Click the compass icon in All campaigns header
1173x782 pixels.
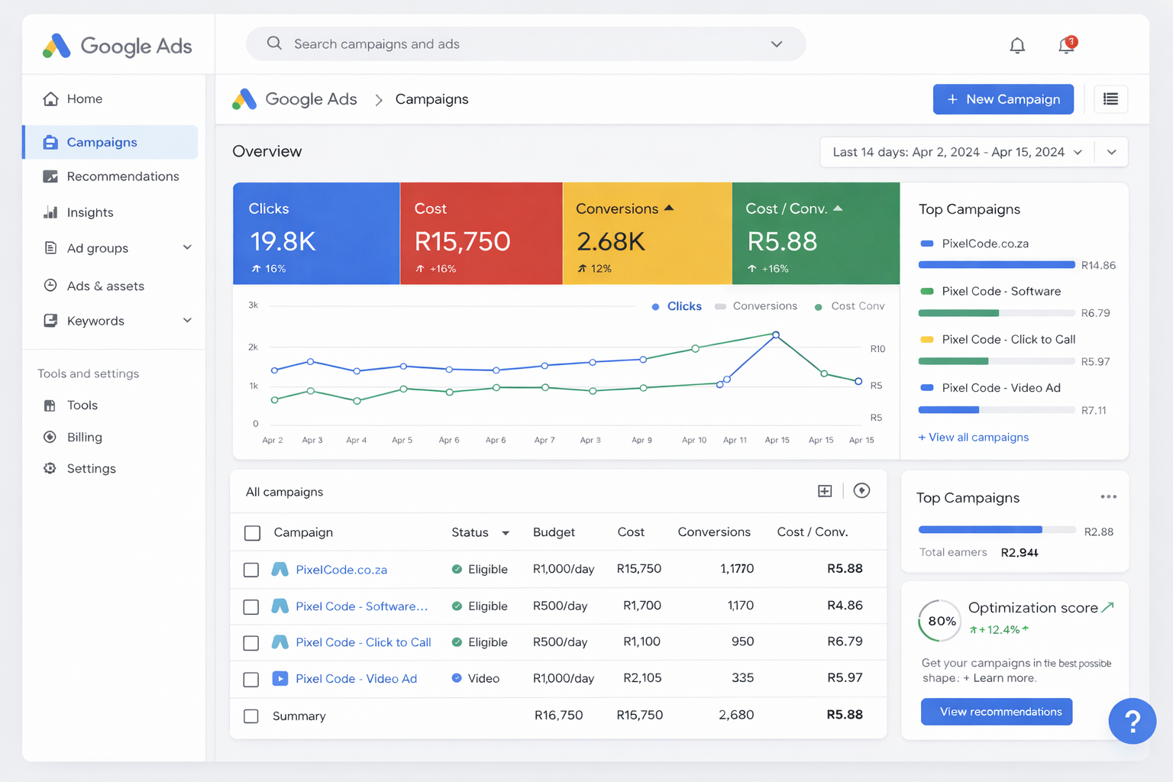861,491
